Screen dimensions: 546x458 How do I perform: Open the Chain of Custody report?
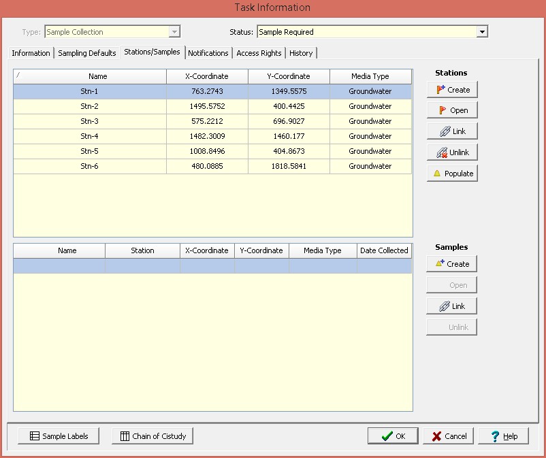coord(153,436)
